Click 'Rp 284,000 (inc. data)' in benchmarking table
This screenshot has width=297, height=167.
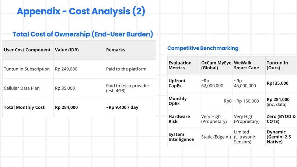(281, 101)
